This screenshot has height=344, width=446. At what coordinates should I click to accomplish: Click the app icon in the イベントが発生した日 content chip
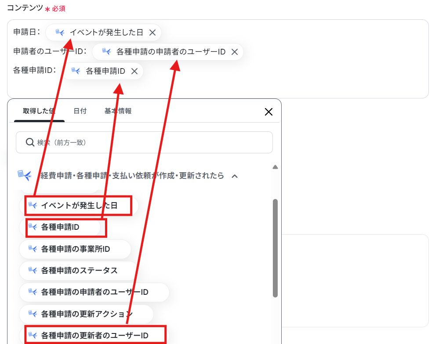tap(60, 33)
